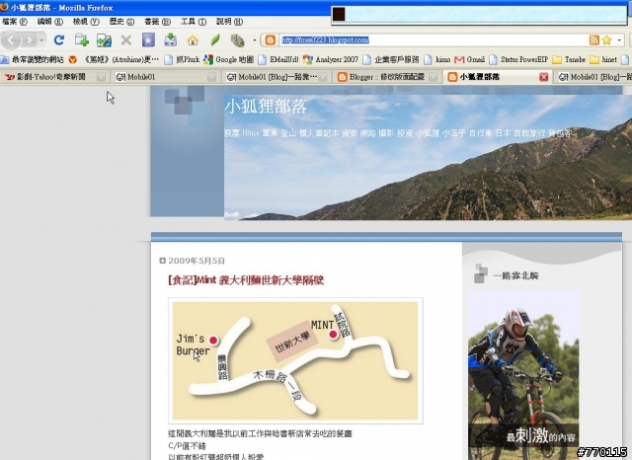Open the post title [食記]Mint 義大利麵世新大學隔壁
Screen dimensions: 632x460
tap(246, 280)
